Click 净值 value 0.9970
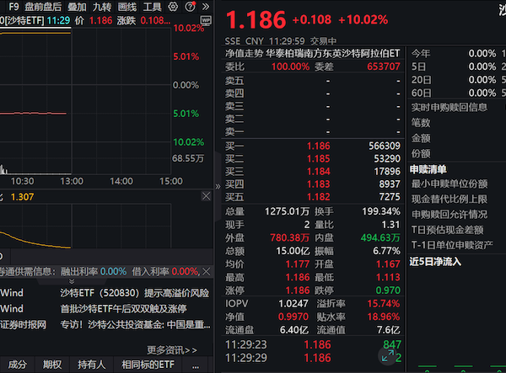 click(293, 317)
